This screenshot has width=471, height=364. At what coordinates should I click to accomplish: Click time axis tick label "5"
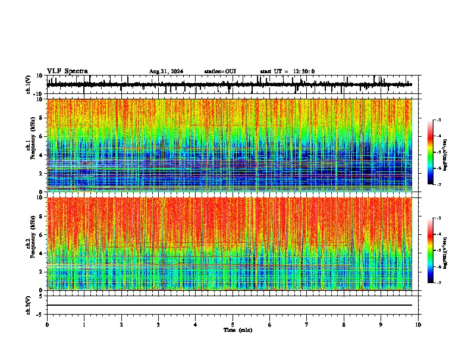click(x=233, y=325)
